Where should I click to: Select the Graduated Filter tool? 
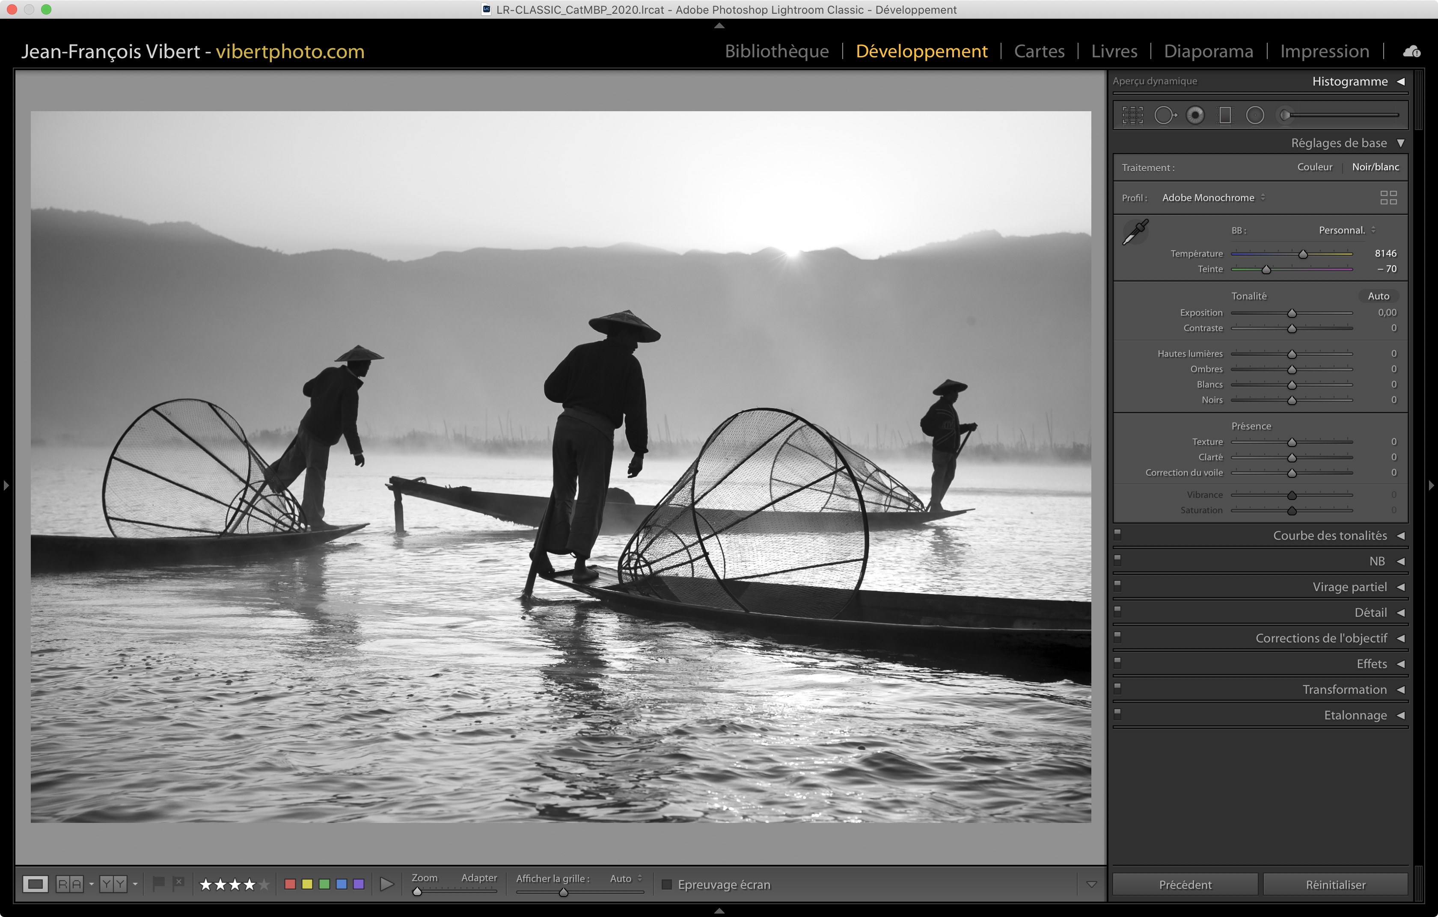coord(1225,115)
